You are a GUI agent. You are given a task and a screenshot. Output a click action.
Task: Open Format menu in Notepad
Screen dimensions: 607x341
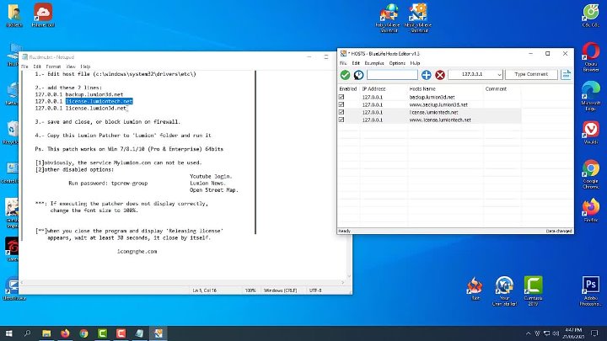point(53,67)
